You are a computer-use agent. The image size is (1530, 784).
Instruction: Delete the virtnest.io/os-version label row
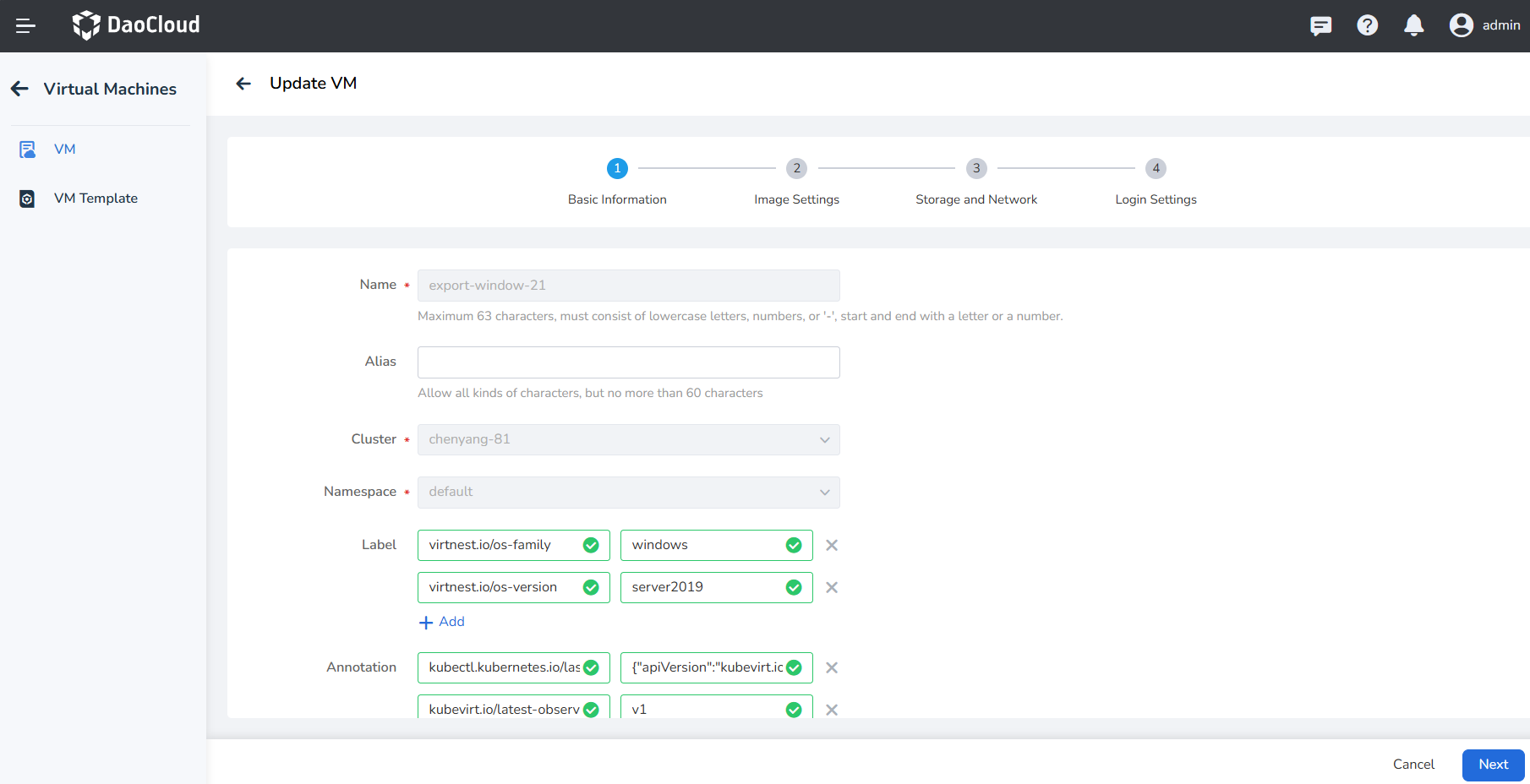832,588
